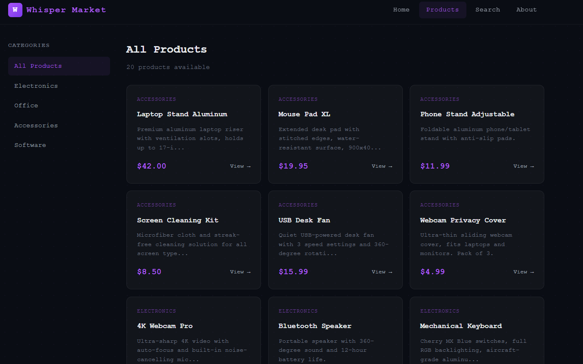Image resolution: width=583 pixels, height=364 pixels.
Task: Click the Microfiber cloth description
Action: [192, 244]
